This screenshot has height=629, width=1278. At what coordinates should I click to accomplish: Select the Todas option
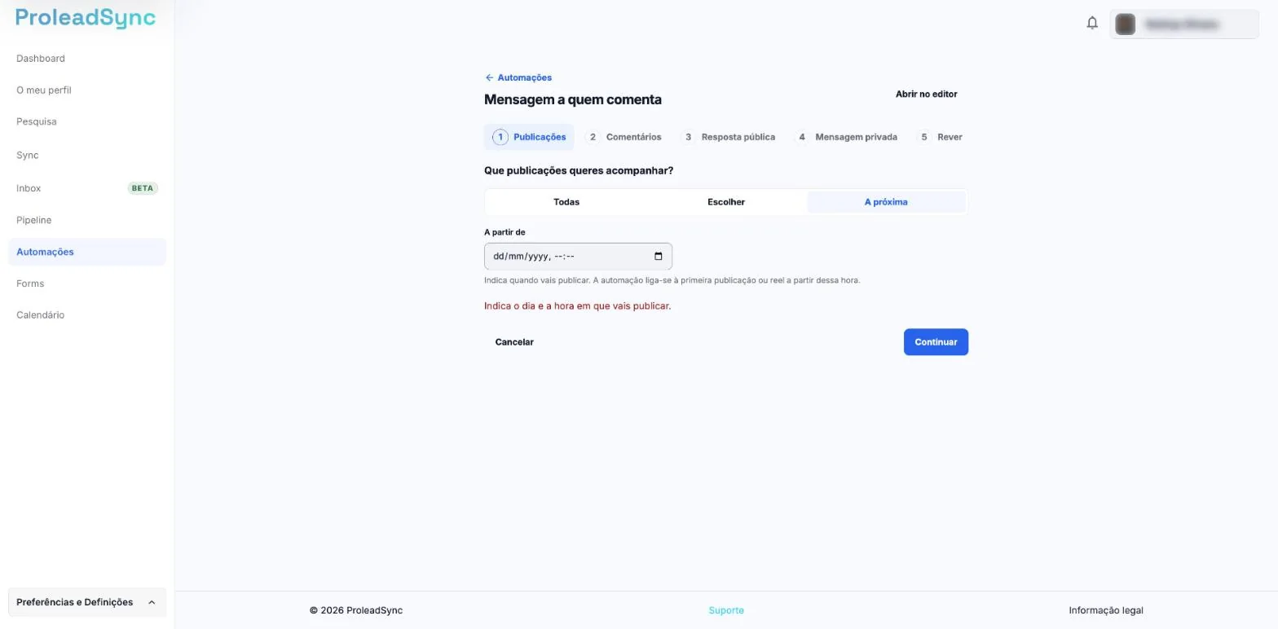point(566,202)
